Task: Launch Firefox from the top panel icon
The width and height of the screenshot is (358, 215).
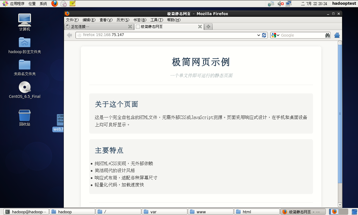Action: (x=55, y=4)
